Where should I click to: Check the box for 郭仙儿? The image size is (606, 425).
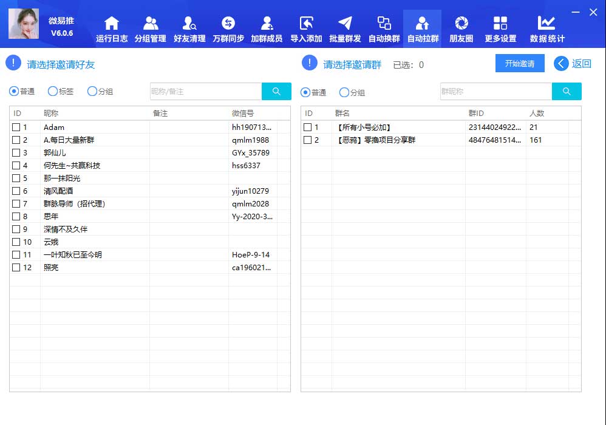point(16,153)
